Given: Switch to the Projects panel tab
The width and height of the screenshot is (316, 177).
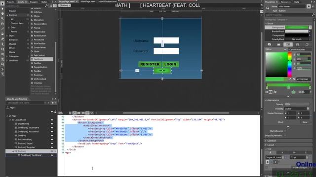Looking at the screenshot, I should (10, 2).
